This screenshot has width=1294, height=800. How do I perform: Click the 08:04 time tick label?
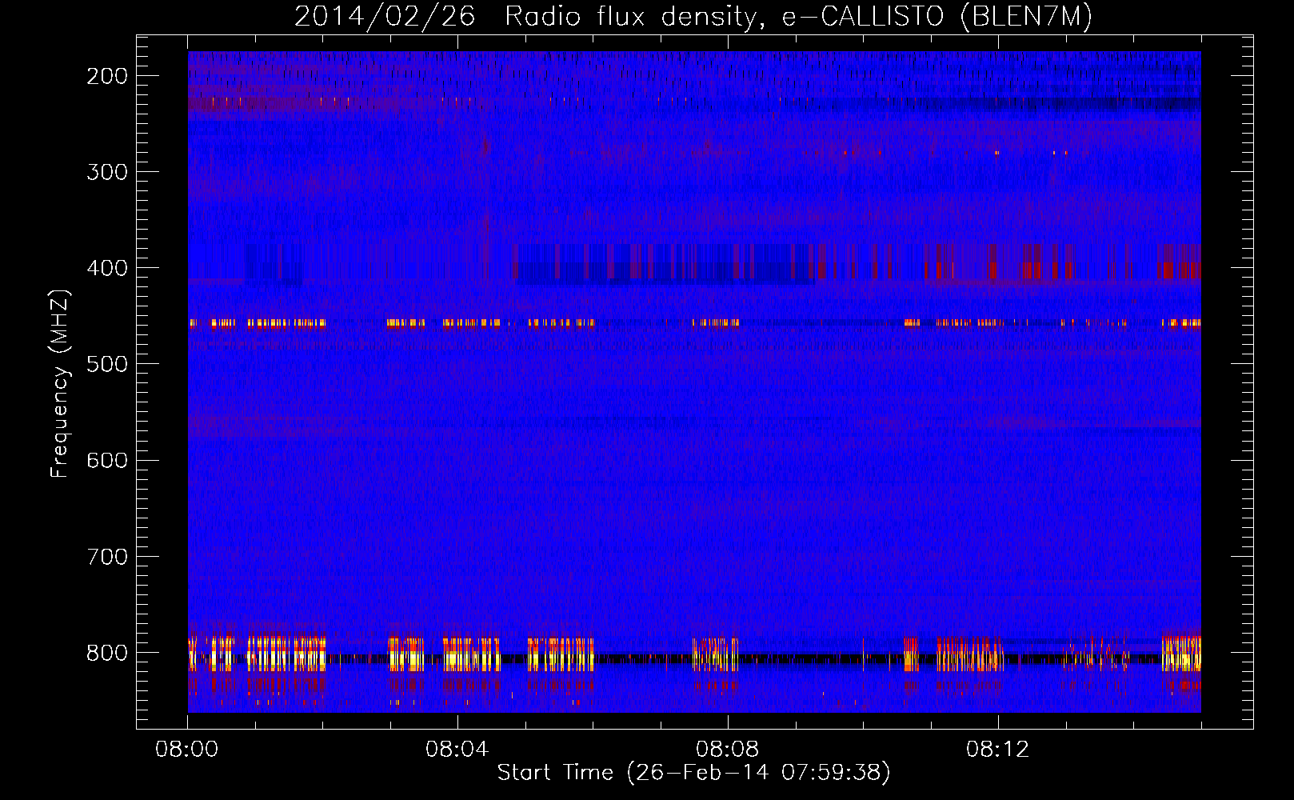point(457,750)
